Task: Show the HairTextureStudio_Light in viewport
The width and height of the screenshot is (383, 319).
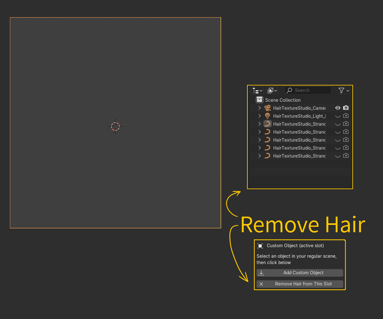Action: (338, 116)
